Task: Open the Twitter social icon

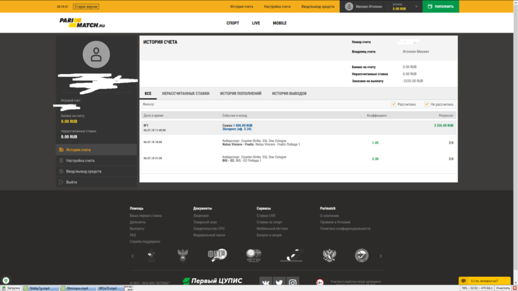Action: tap(279, 282)
